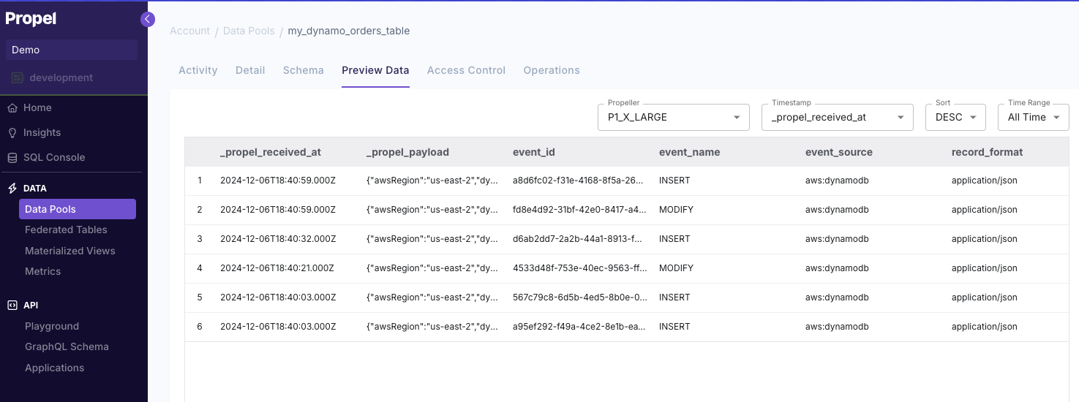Open the API Playground
This screenshot has width=1079, height=402.
tap(52, 326)
